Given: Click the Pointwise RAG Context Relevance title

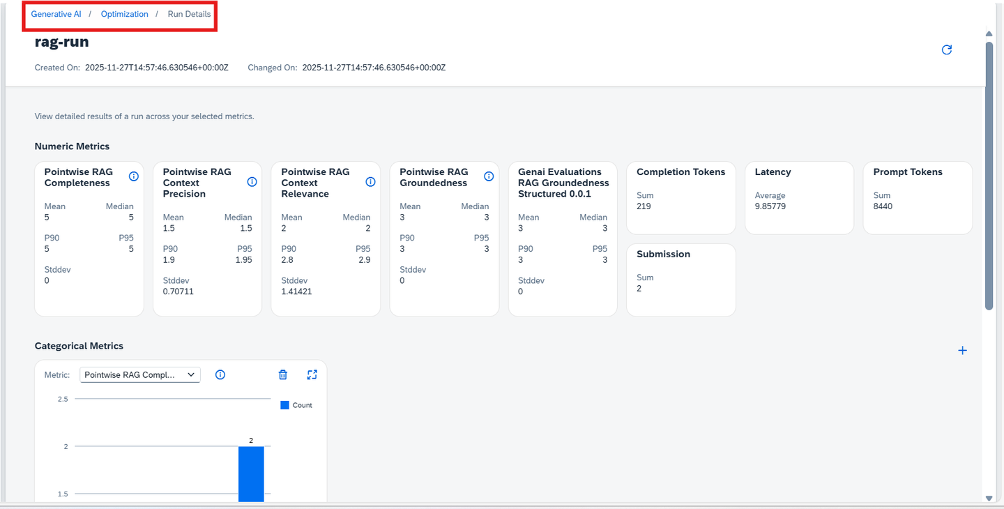Looking at the screenshot, I should [316, 183].
